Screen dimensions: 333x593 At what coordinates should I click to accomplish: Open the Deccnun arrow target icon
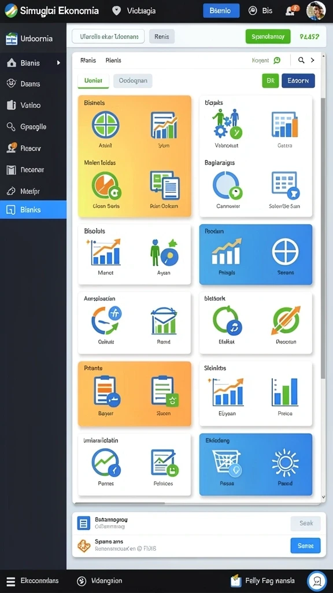click(x=286, y=321)
